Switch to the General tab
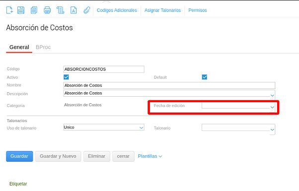This screenshot has width=299, height=191. click(x=19, y=47)
